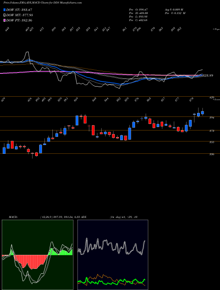Select the DOW PT value label
This screenshot has width=220, height=290.
19,20
